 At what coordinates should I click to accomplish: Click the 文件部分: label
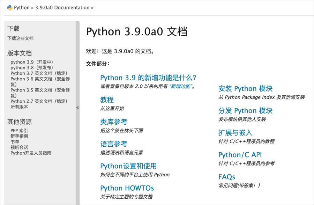98,64
